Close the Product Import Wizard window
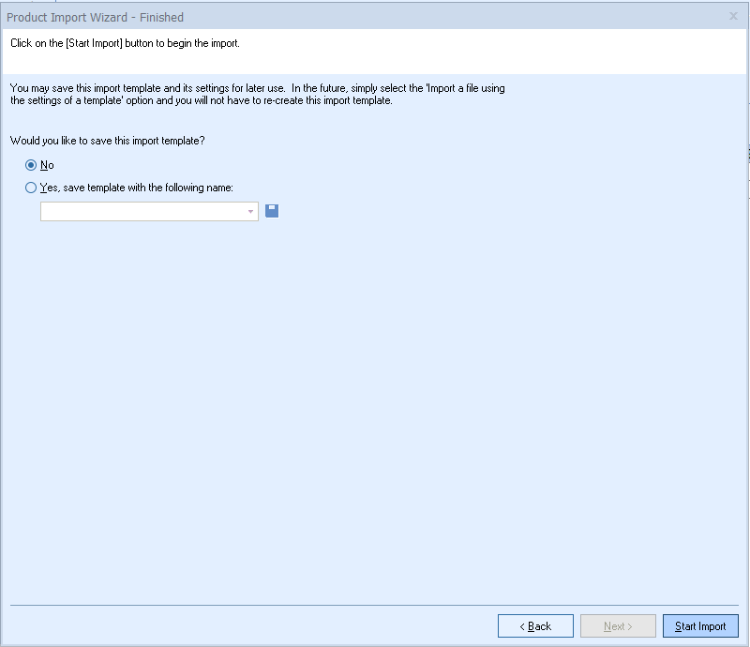The image size is (750, 647). [x=733, y=16]
